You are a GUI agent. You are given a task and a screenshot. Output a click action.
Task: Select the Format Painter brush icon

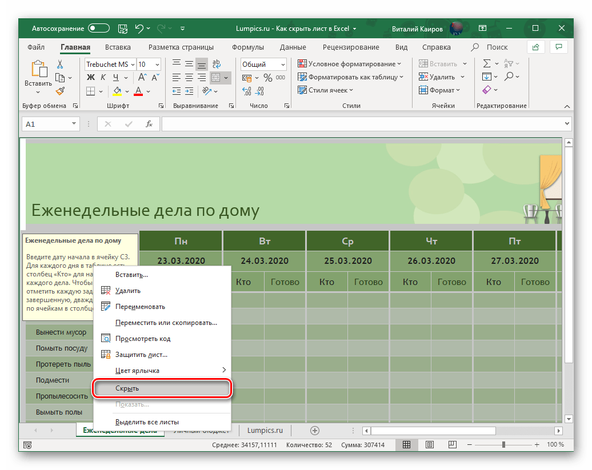(60, 90)
